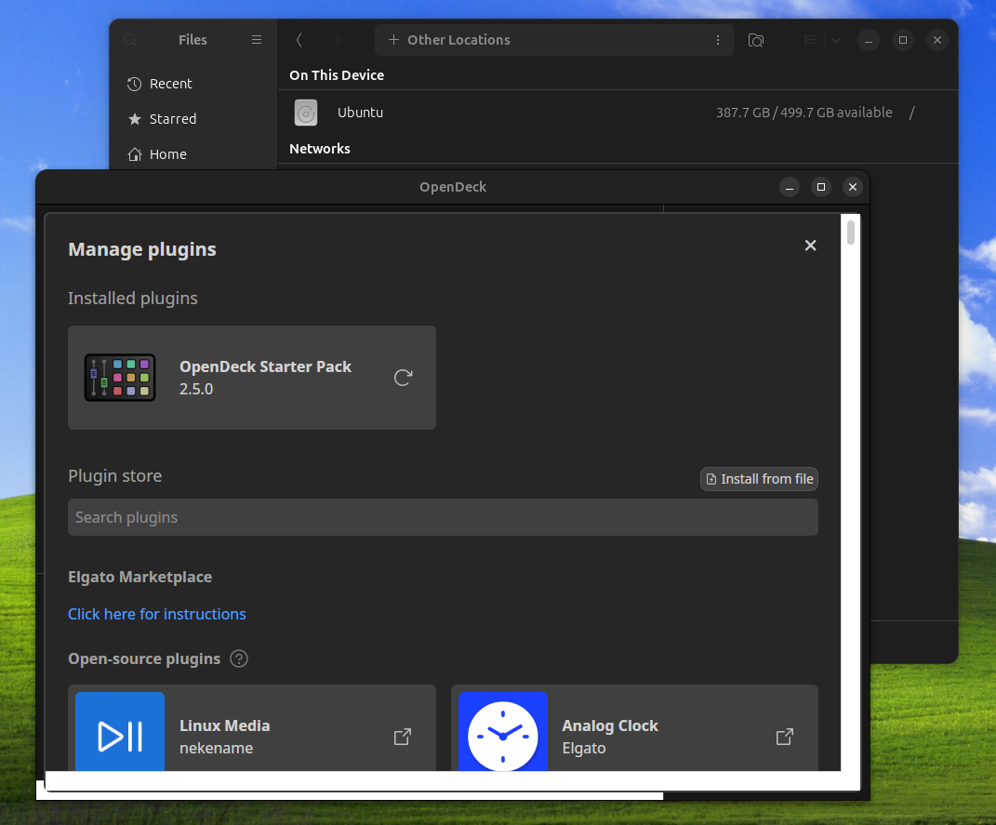Click the 387.7 GB available storage text
This screenshot has height=825, width=996.
click(804, 113)
